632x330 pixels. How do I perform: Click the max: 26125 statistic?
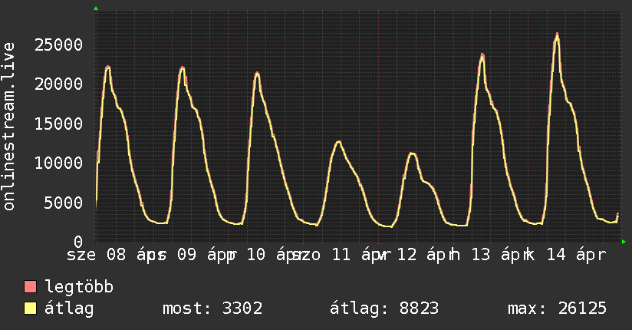(x=557, y=309)
